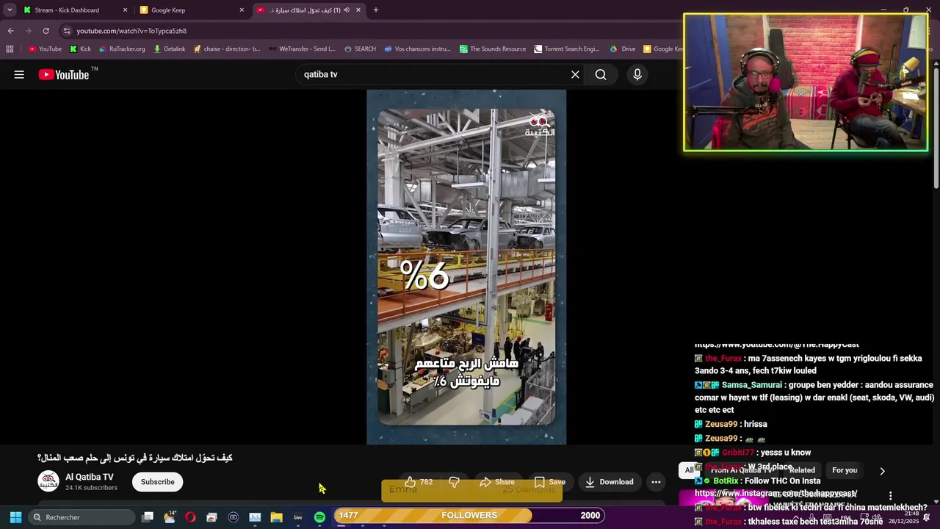The width and height of the screenshot is (940, 529).
Task: Click the magnifier search button
Action: [x=601, y=74]
